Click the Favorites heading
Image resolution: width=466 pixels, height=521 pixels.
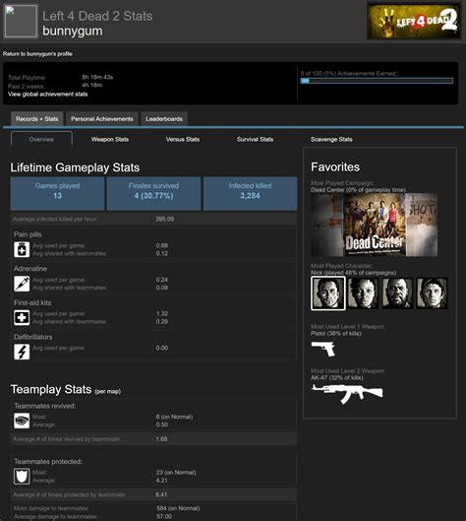(335, 166)
